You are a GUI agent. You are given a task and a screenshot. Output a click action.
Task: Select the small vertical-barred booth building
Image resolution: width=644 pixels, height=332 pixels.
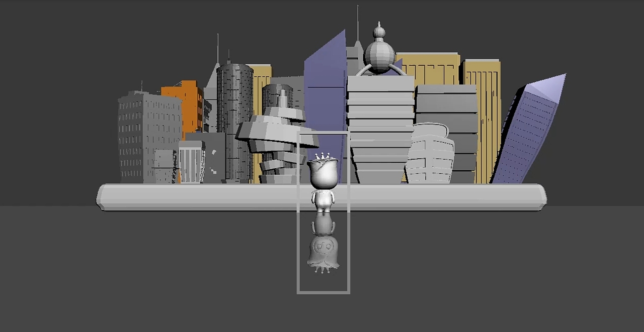point(191,162)
